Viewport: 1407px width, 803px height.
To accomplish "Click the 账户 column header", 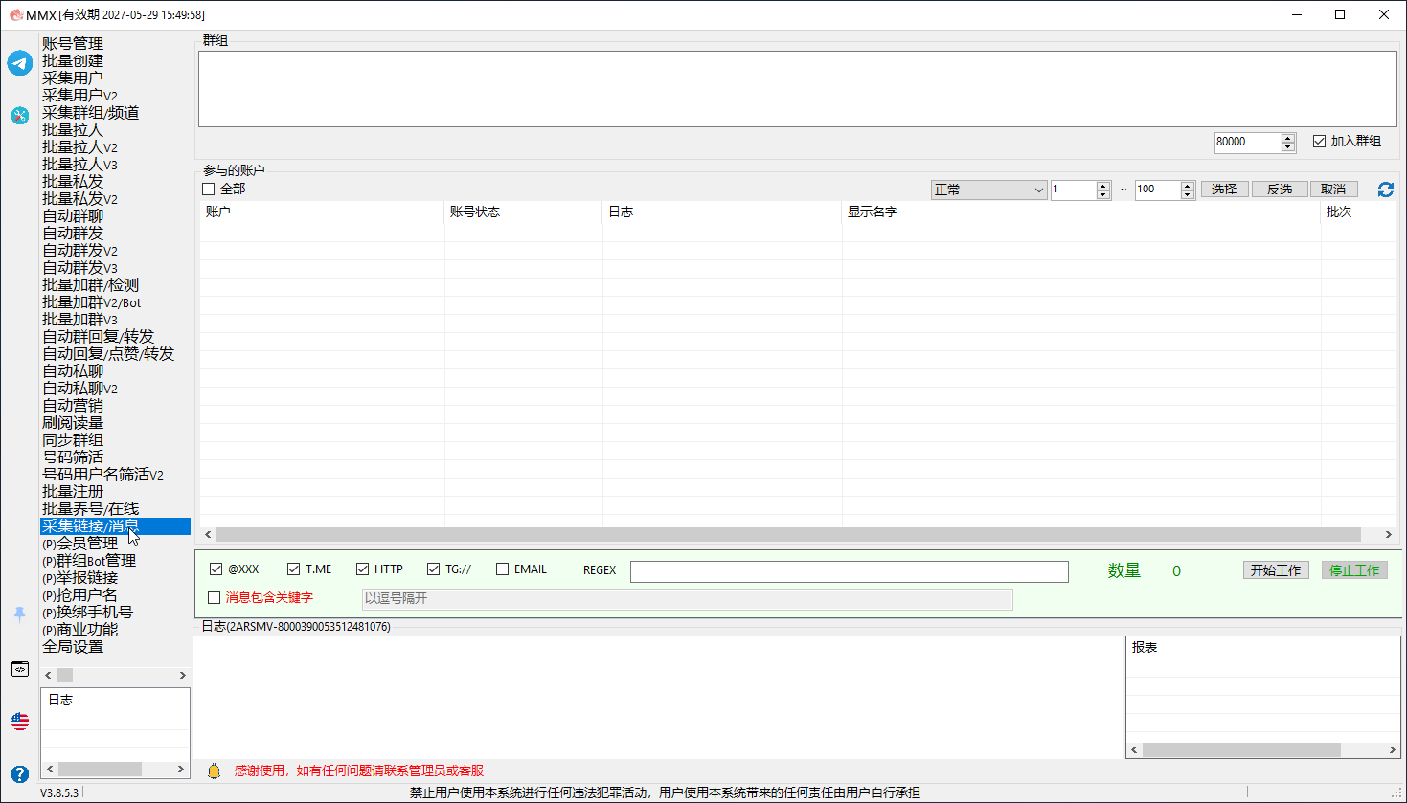I will pos(322,212).
